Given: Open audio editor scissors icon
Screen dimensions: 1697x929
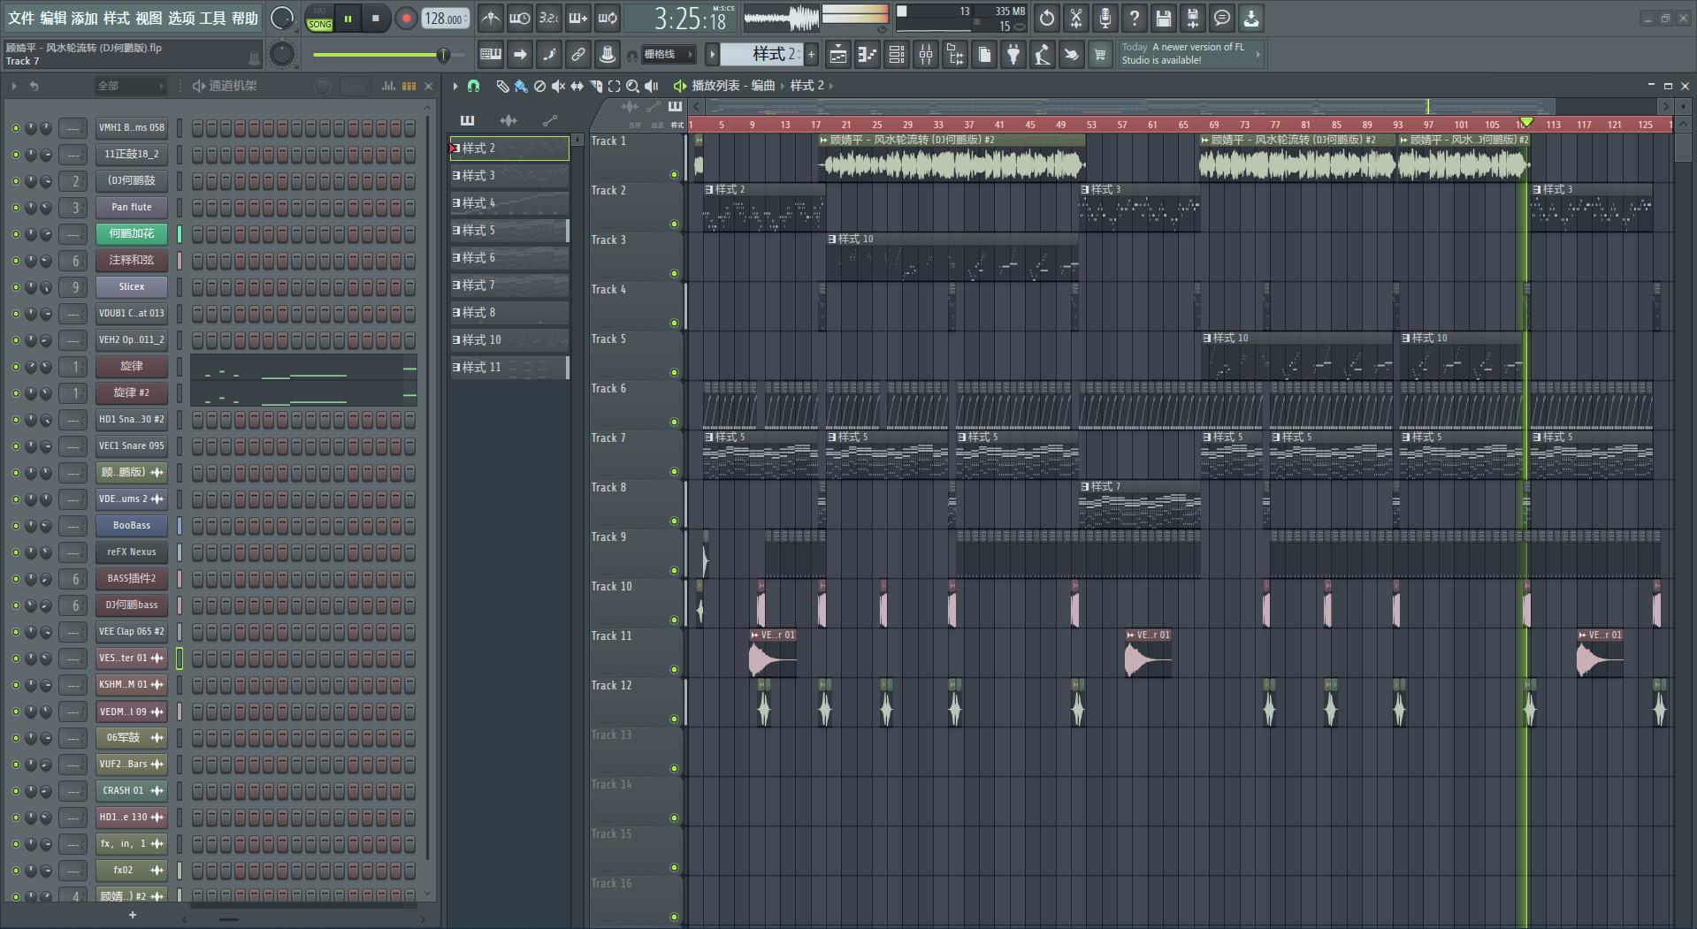Looking at the screenshot, I should 1076,18.
